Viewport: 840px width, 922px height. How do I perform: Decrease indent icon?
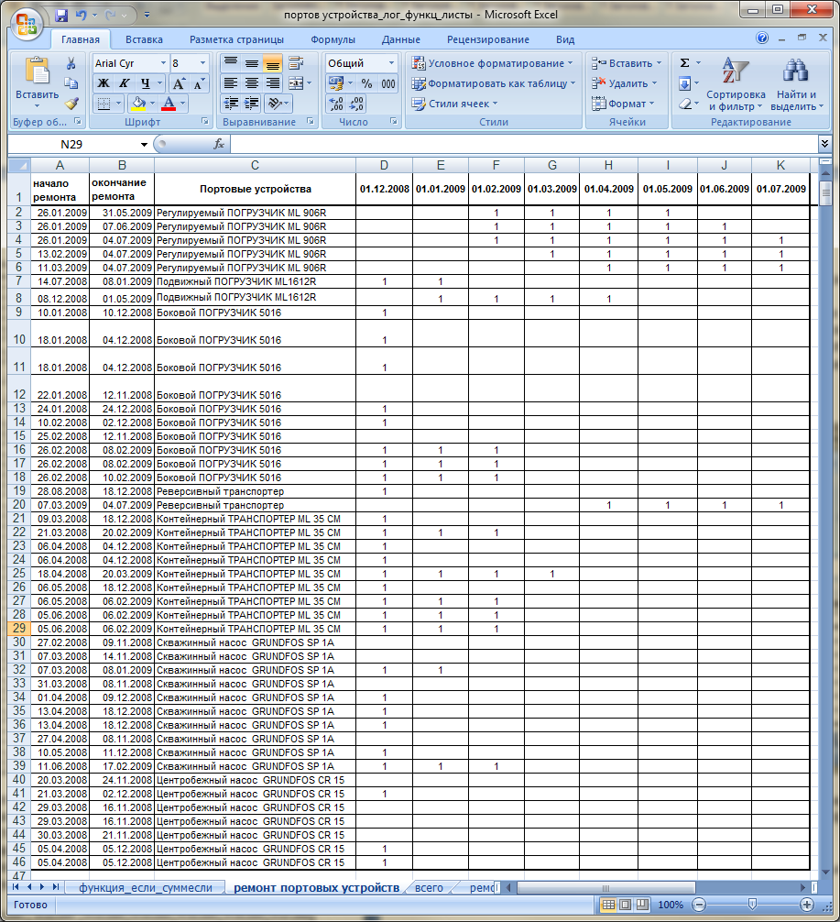[231, 104]
